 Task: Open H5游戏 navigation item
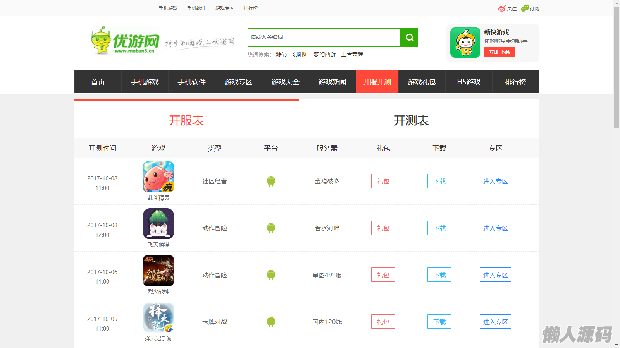click(469, 82)
